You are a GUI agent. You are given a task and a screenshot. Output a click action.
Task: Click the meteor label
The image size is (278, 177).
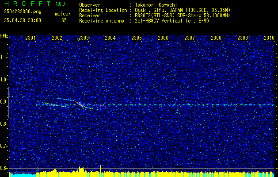63,14
